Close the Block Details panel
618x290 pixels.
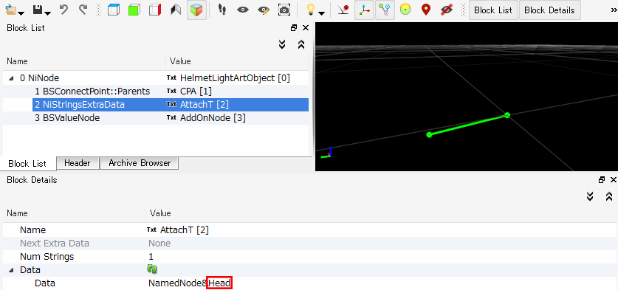tap(614, 180)
